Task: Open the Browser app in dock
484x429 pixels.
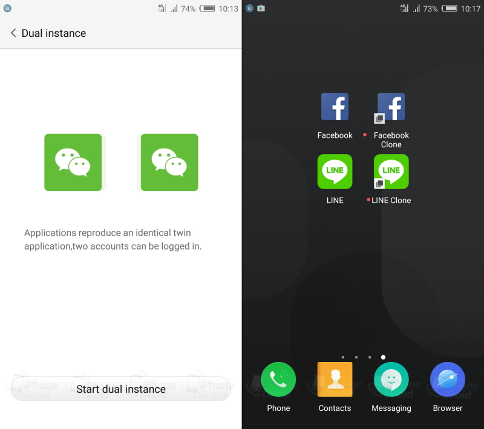Action: [448, 379]
